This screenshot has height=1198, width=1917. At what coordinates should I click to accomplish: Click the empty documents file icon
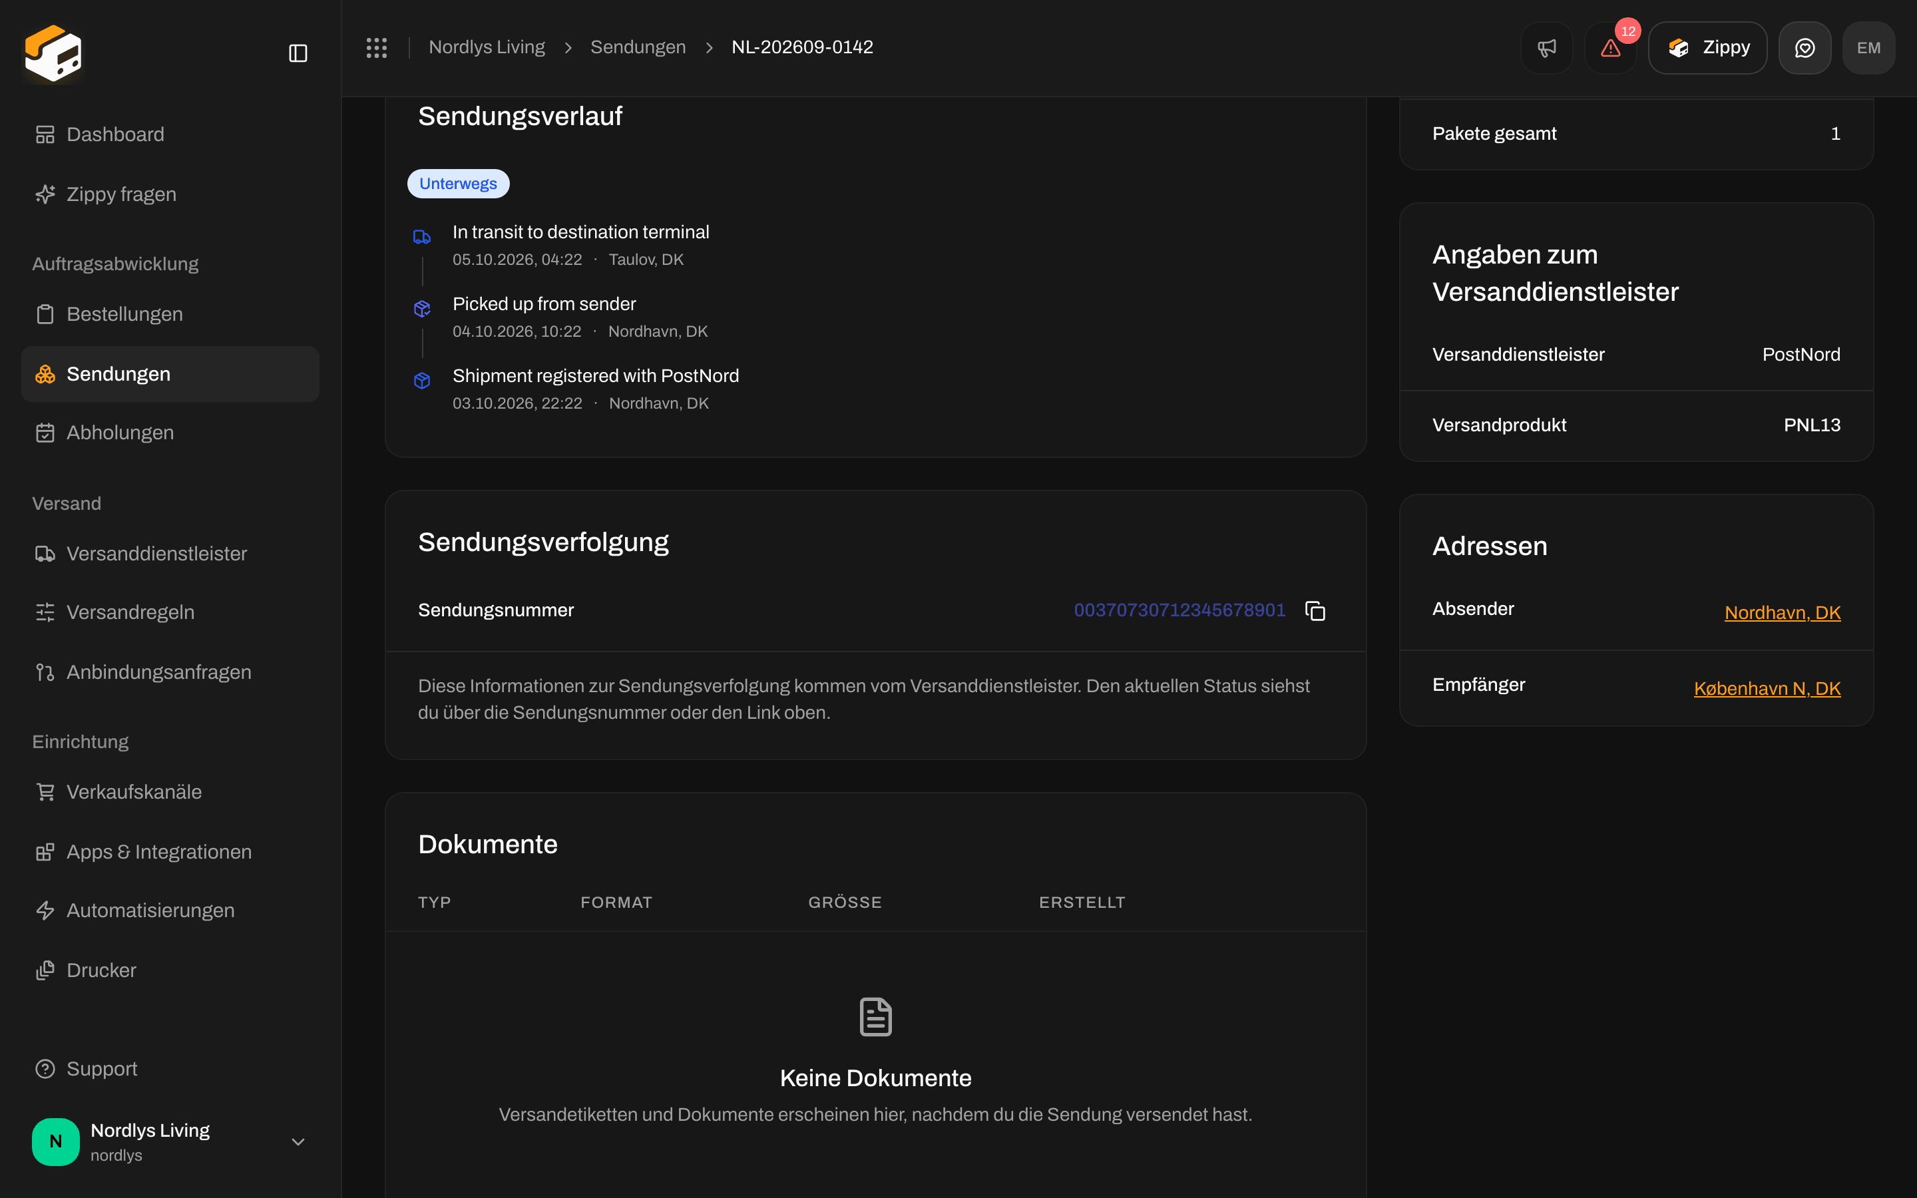(875, 1016)
